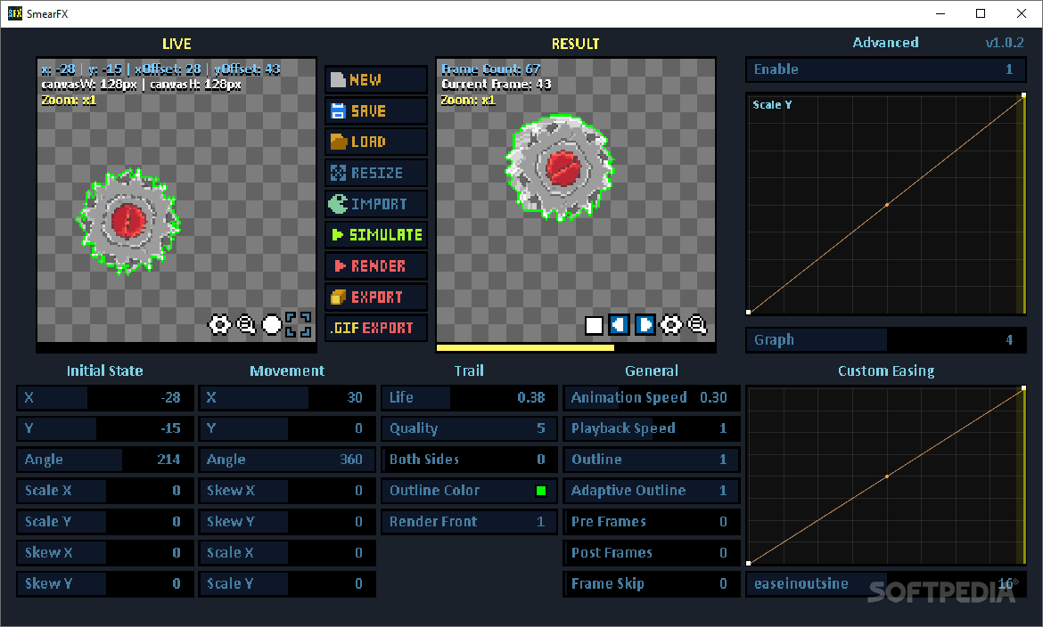Click the yellow frame progress bar

tap(525, 347)
